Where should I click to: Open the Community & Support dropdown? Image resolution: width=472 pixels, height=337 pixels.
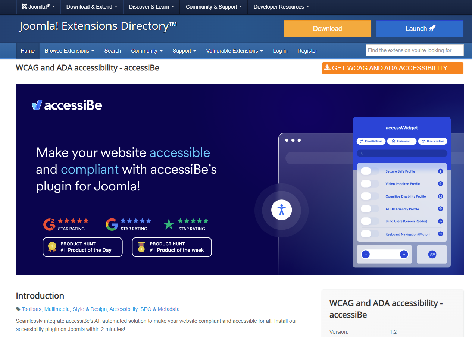(x=214, y=7)
